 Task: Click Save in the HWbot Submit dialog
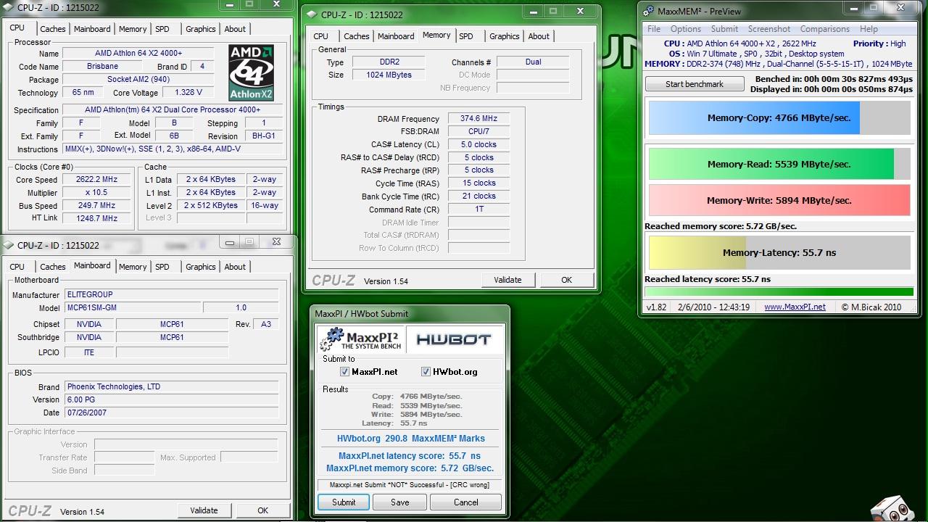[399, 502]
